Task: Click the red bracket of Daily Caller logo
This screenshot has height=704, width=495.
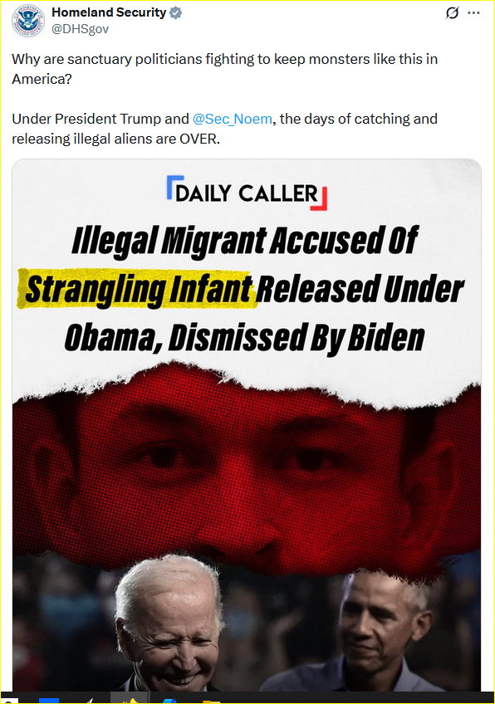Action: 320,199
